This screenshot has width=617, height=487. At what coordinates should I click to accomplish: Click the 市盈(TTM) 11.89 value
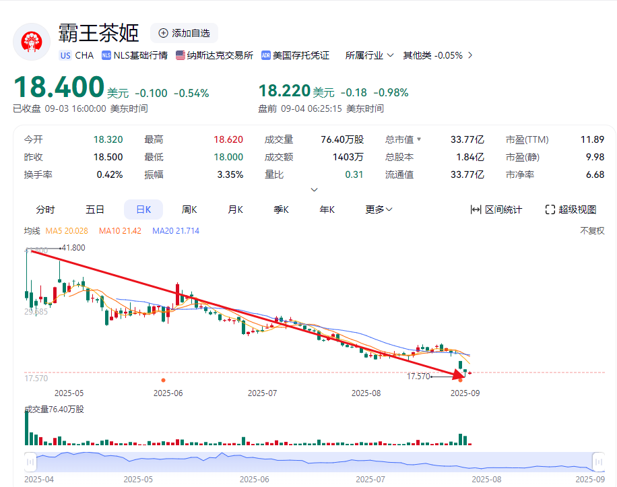tap(592, 139)
